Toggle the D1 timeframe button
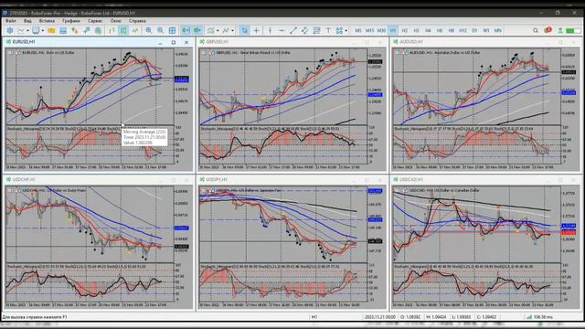The height and width of the screenshot is (329, 585). pyautogui.click(x=474, y=30)
